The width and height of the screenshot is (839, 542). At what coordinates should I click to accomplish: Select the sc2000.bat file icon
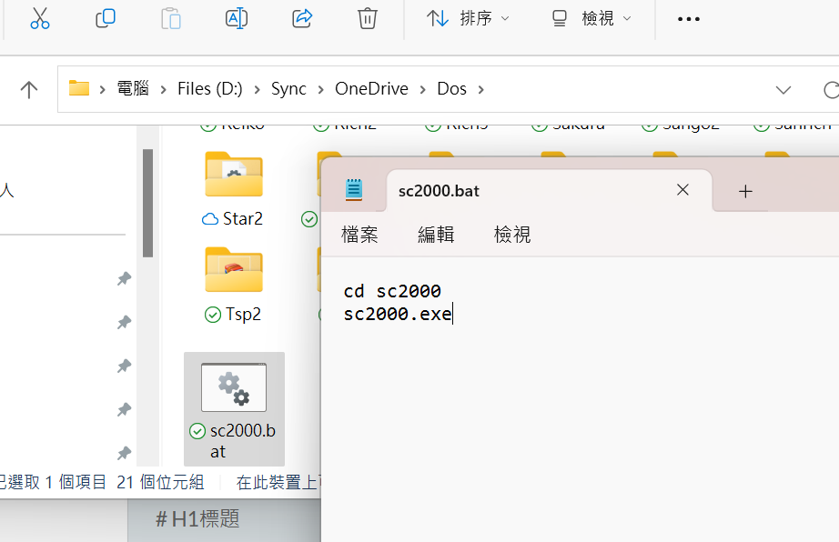point(234,387)
